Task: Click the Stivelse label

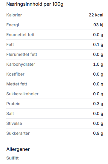Action: [x=14, y=123]
